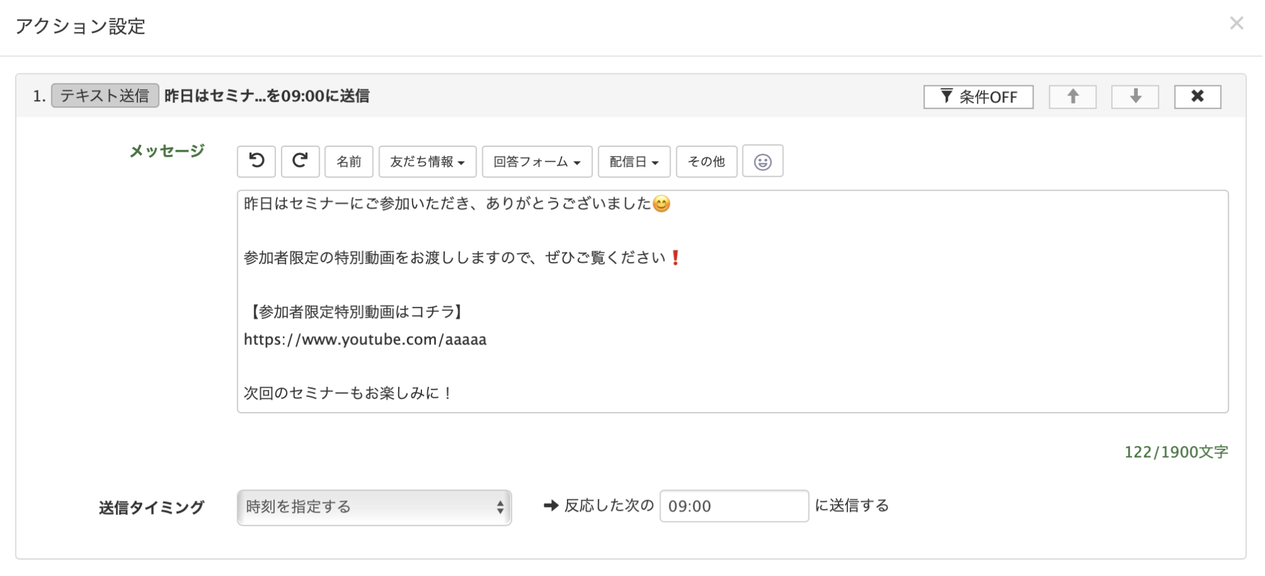Screen dimensions: 1265x576
Task: Toggle the 条件OFF condition setting
Action: pyautogui.click(x=978, y=96)
